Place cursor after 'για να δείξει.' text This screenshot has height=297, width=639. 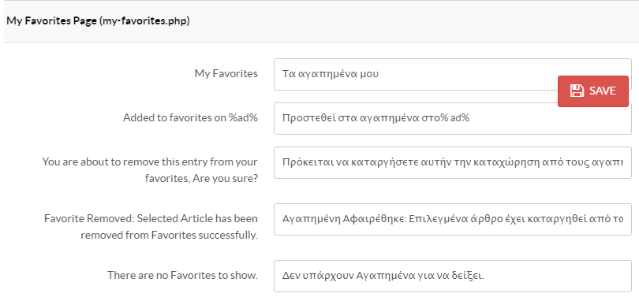tap(484, 276)
